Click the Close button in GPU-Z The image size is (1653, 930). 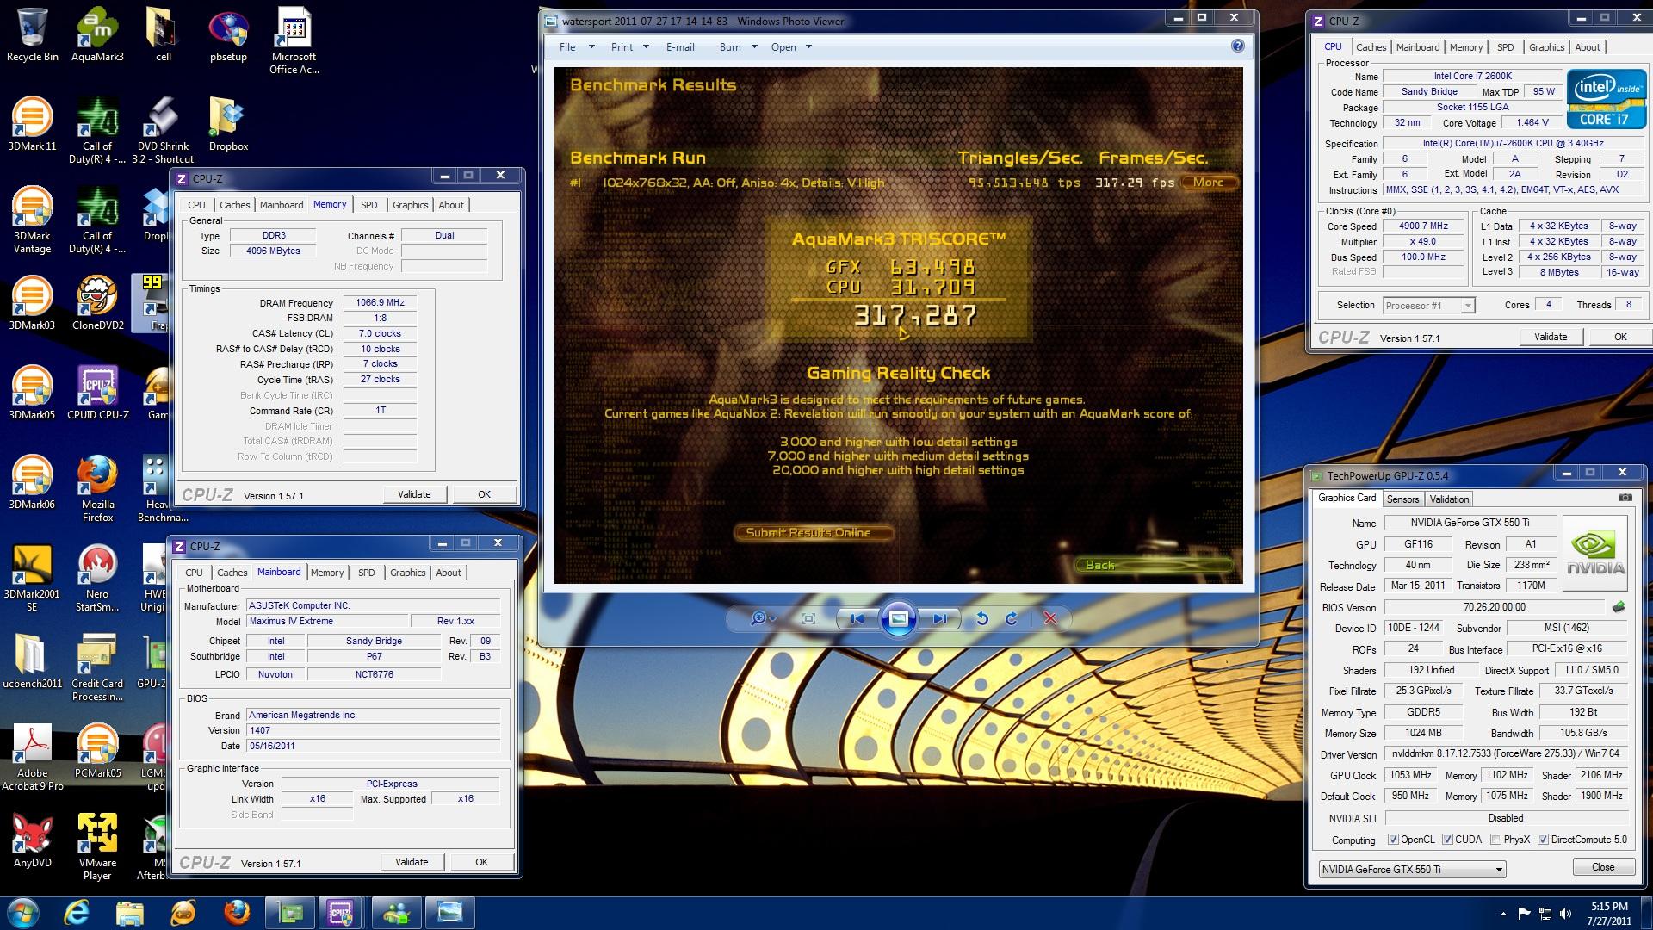point(1603,867)
